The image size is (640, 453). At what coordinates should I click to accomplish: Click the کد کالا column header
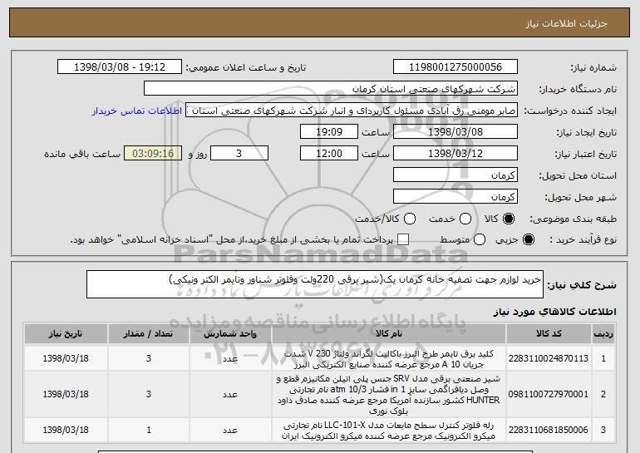(549, 334)
